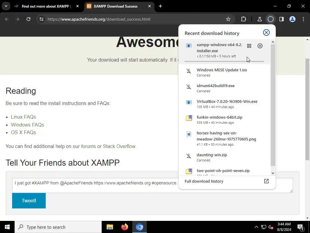This screenshot has height=233, width=310.
Task: Open the Linux FAQs link
Action: tap(23, 117)
